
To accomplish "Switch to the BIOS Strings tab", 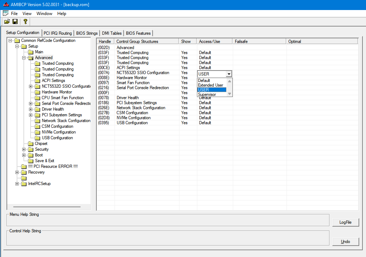I will [x=87, y=33].
